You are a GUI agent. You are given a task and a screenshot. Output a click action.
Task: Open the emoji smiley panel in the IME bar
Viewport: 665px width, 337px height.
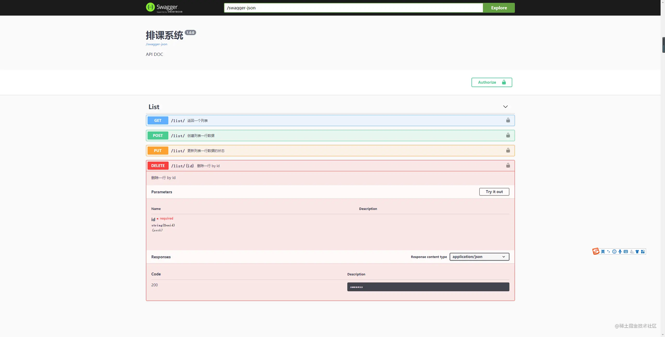(614, 252)
